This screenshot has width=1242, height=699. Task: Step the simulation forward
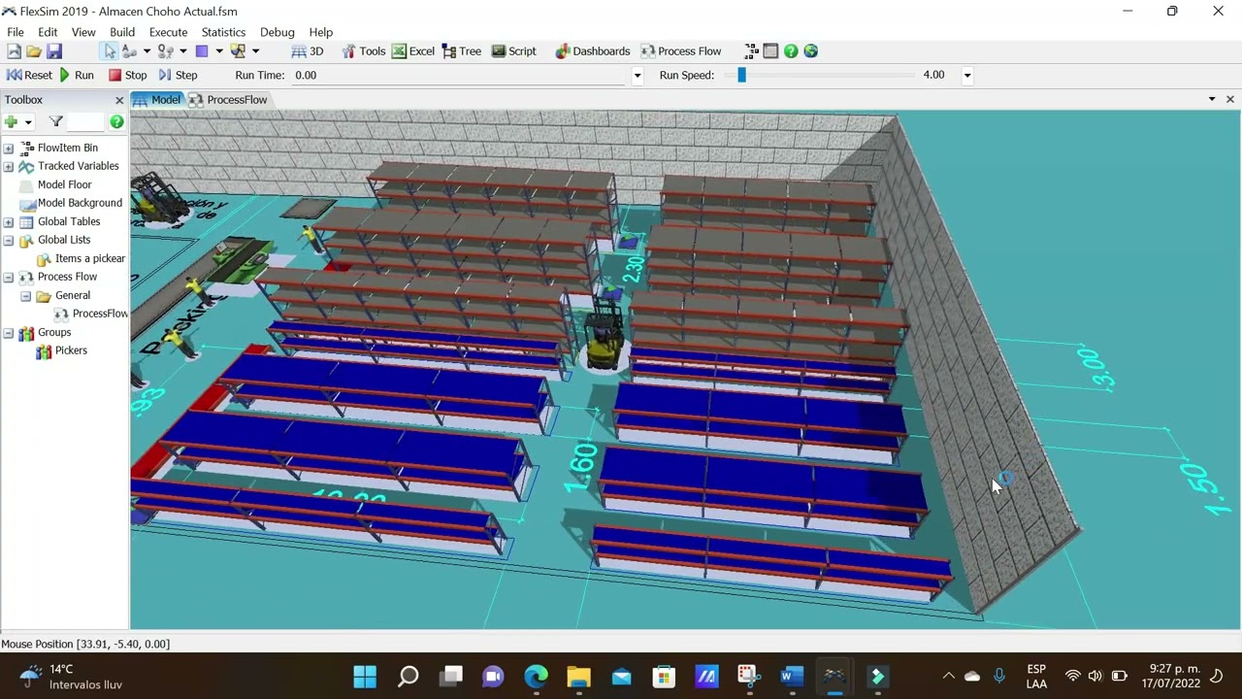178,76
